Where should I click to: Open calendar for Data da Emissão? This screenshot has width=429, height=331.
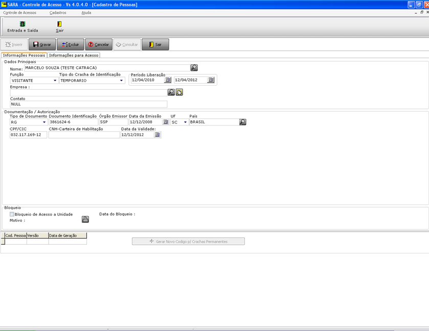pos(165,122)
